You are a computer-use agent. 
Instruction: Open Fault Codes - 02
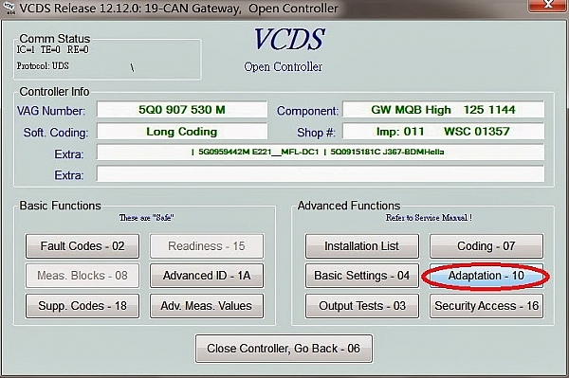click(x=83, y=246)
